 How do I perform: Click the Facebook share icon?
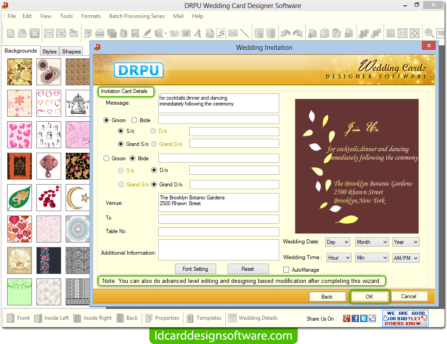pyautogui.click(x=355, y=318)
